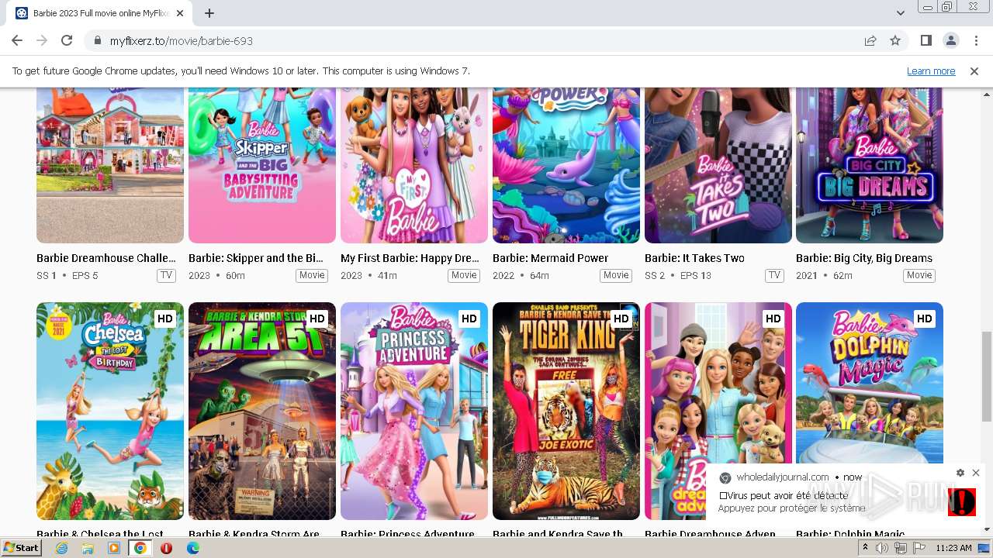Click Movie badge under Skipper Babysitting Adventure

coord(312,275)
